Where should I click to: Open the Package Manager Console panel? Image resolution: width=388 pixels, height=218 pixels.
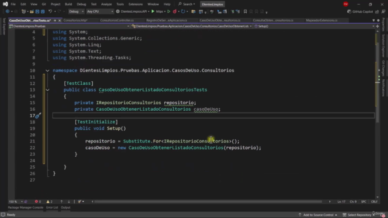[x=25, y=207]
